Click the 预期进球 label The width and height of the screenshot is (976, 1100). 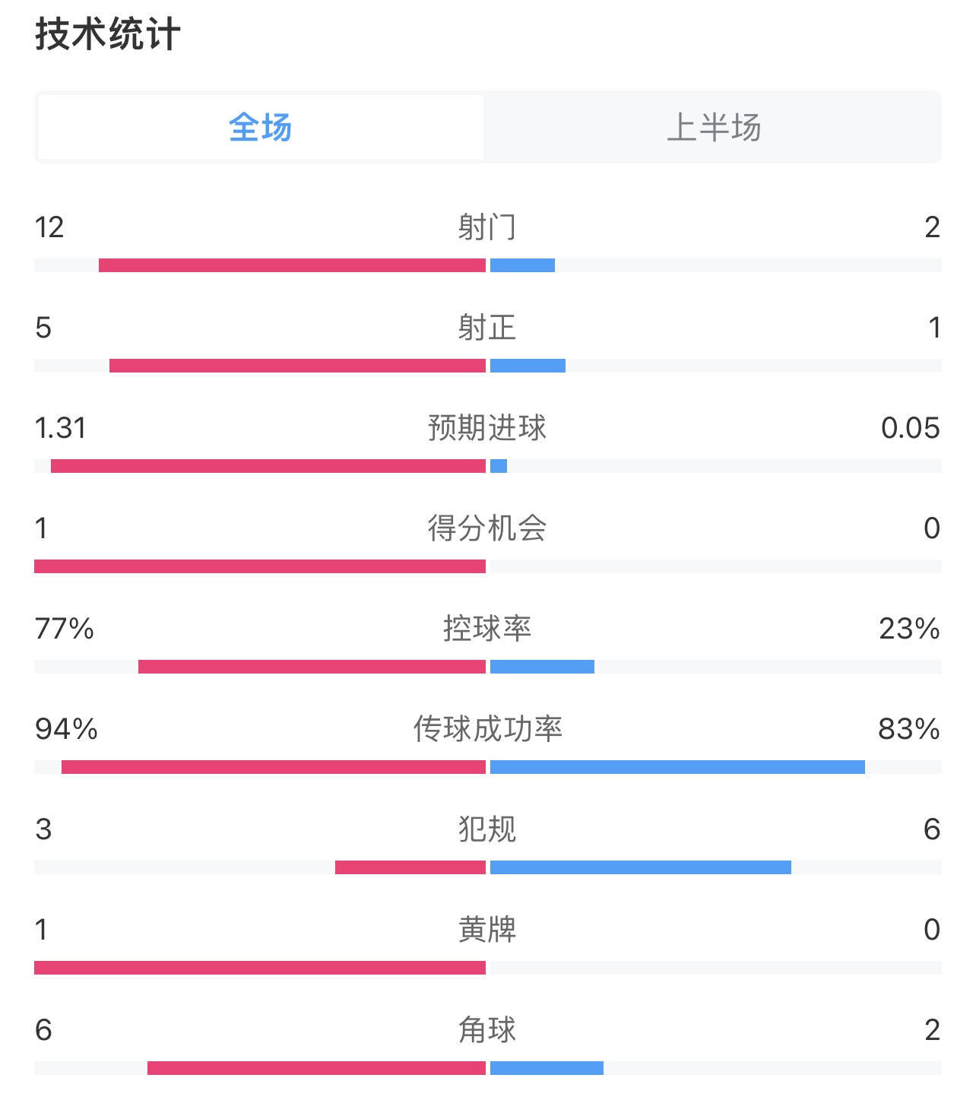click(x=487, y=428)
